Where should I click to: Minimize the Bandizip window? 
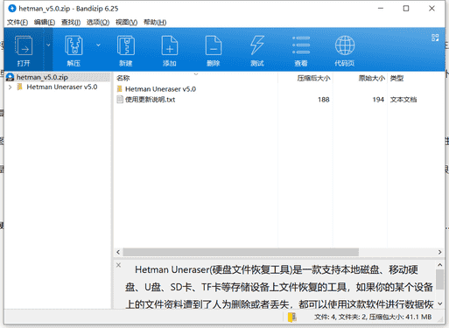pyautogui.click(x=381, y=9)
